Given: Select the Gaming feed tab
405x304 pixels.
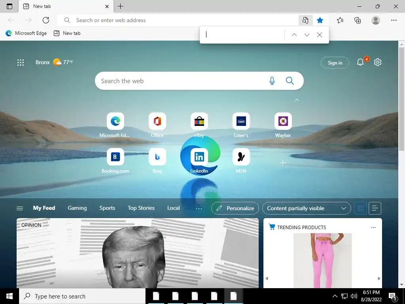Looking at the screenshot, I should pos(77,208).
